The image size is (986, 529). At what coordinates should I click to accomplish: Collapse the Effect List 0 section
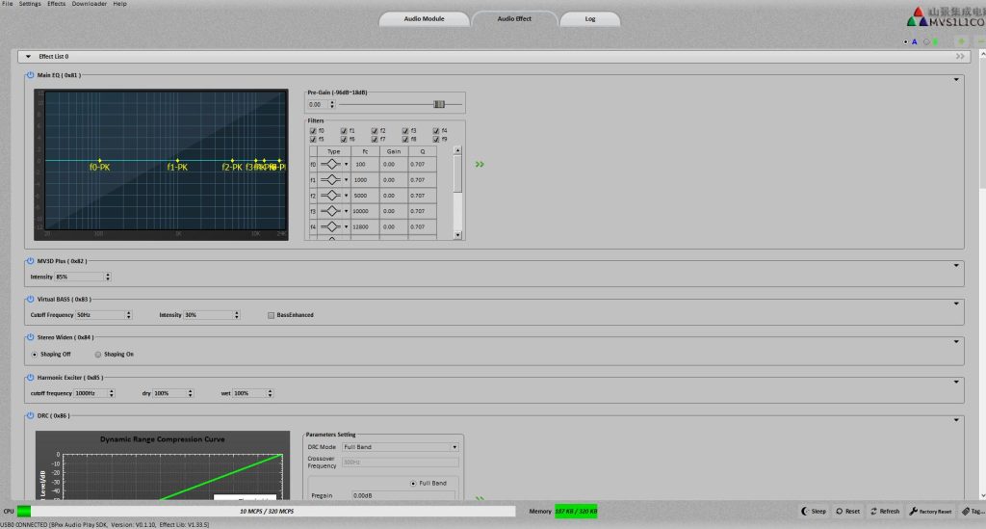tap(29, 57)
